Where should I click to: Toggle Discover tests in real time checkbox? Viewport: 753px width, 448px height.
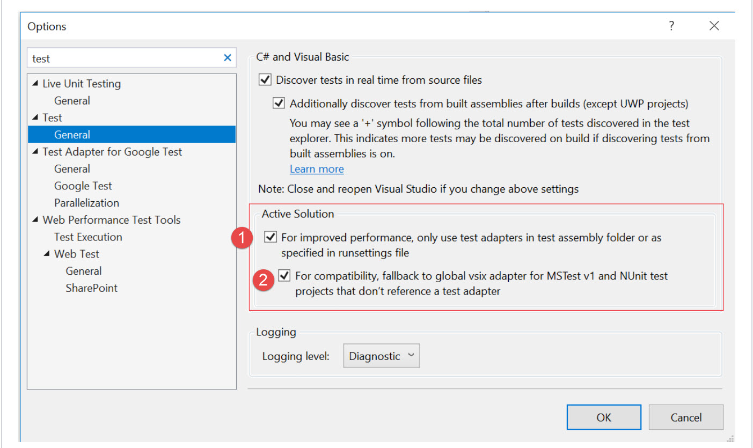coord(265,80)
